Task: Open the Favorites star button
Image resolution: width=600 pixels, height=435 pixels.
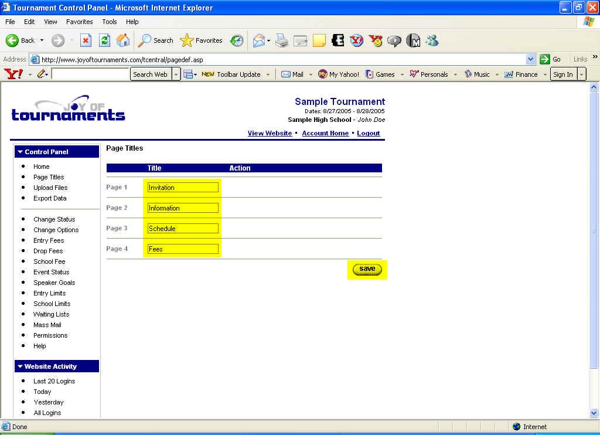Action: pyautogui.click(x=202, y=40)
